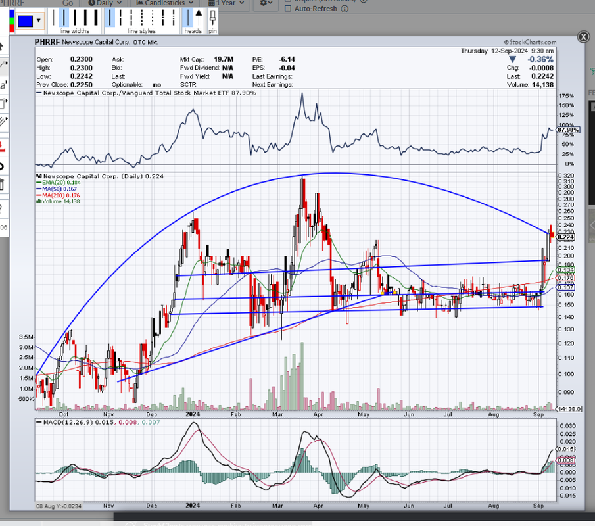595x526 pixels.
Task: Open the Candlesticks chart type dropdown
Action: (165, 3)
